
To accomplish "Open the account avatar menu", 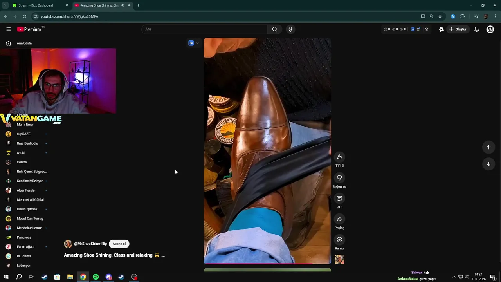I will tap(490, 29).
